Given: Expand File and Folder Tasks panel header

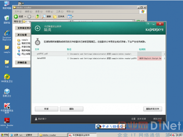Looking at the screenshot, I should [x=23, y=28].
